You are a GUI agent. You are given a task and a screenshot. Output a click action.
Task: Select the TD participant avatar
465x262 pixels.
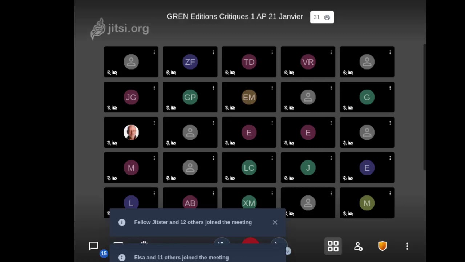tap(249, 62)
